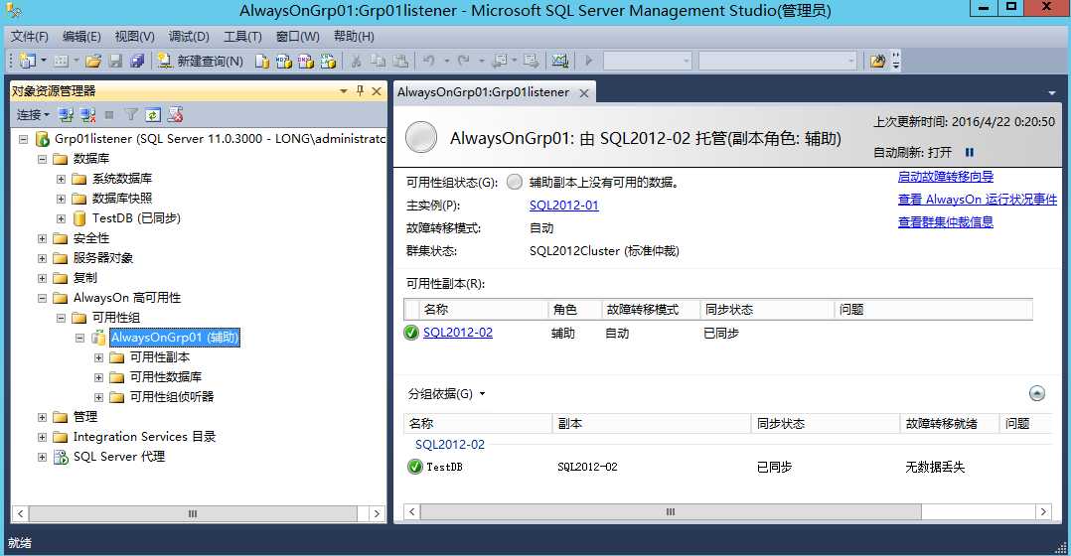
Task: Open the 编辑(E) menu
Action: click(x=81, y=36)
